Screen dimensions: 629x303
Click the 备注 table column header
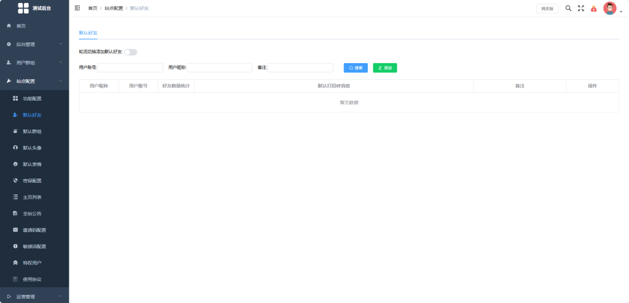tap(520, 86)
